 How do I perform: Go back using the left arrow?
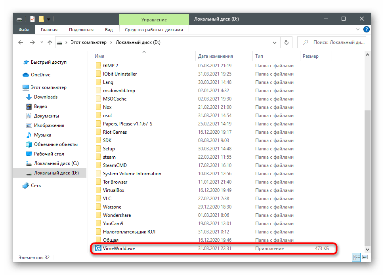pos(21,42)
